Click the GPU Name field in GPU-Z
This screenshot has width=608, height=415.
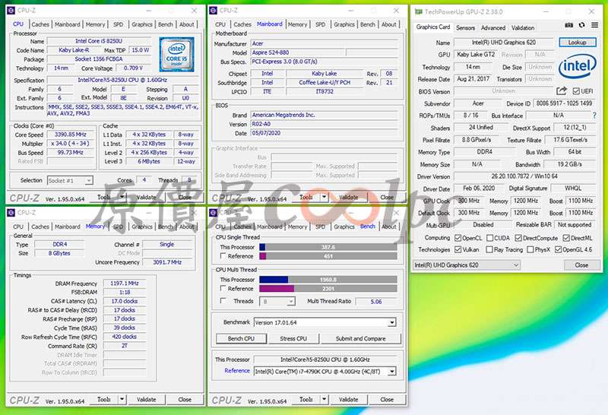click(x=503, y=43)
